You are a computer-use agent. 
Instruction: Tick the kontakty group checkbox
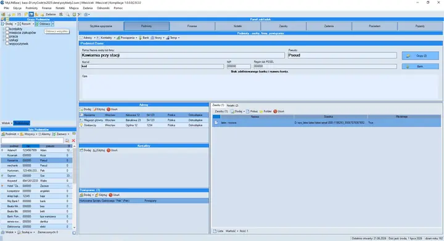pos(7,29)
